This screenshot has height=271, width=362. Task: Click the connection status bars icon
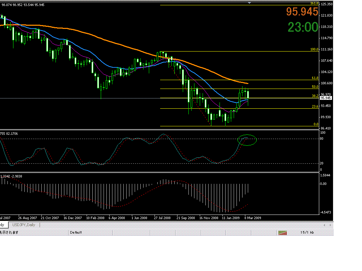tap(282, 233)
